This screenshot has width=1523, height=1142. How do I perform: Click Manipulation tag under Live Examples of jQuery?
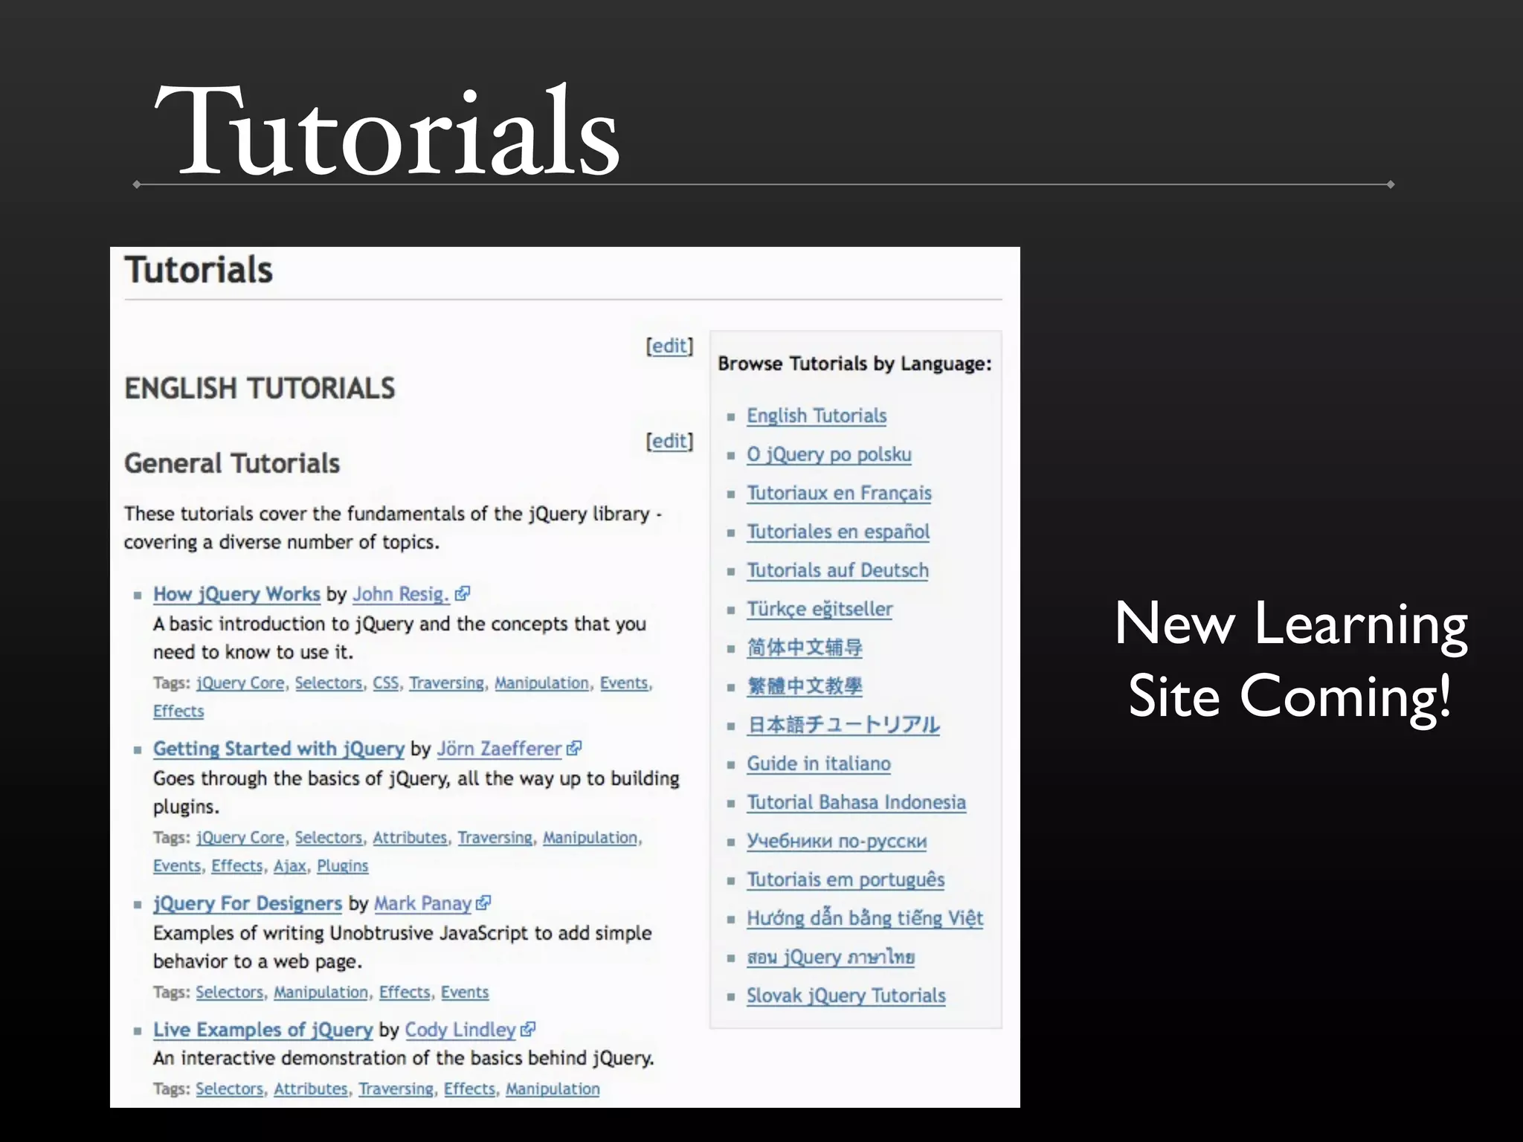coord(553,1088)
